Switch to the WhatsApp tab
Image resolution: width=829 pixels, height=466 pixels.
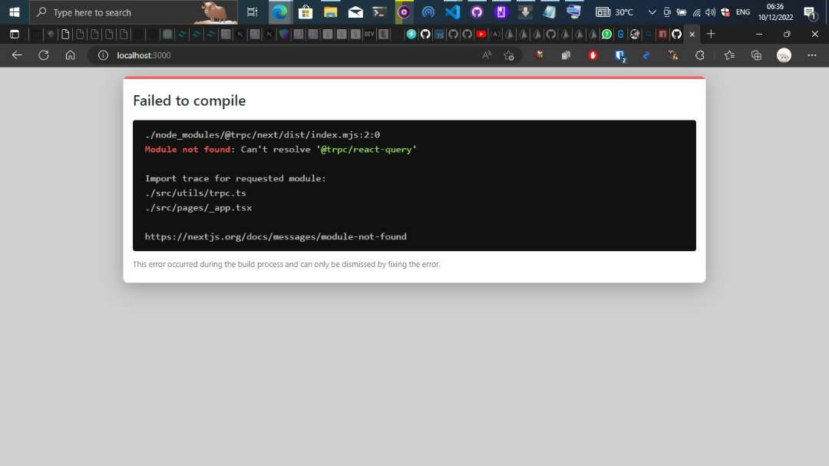[607, 35]
